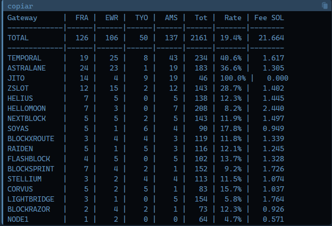Click STELLIUM's rate 11.5%
332x226 pixels.
(231, 179)
